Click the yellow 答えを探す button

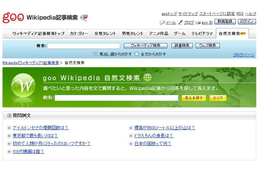point(194,98)
